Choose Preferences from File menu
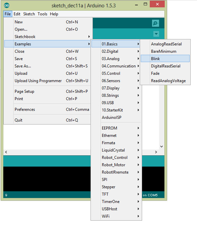This screenshot has width=197, height=225. point(48,109)
